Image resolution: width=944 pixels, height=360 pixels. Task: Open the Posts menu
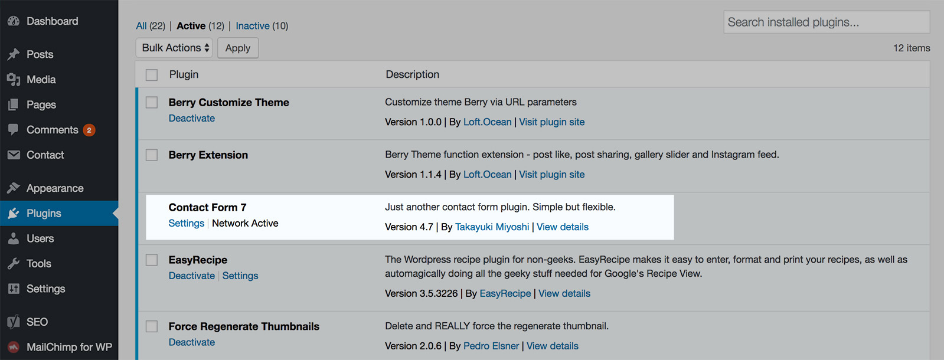[x=59, y=54]
